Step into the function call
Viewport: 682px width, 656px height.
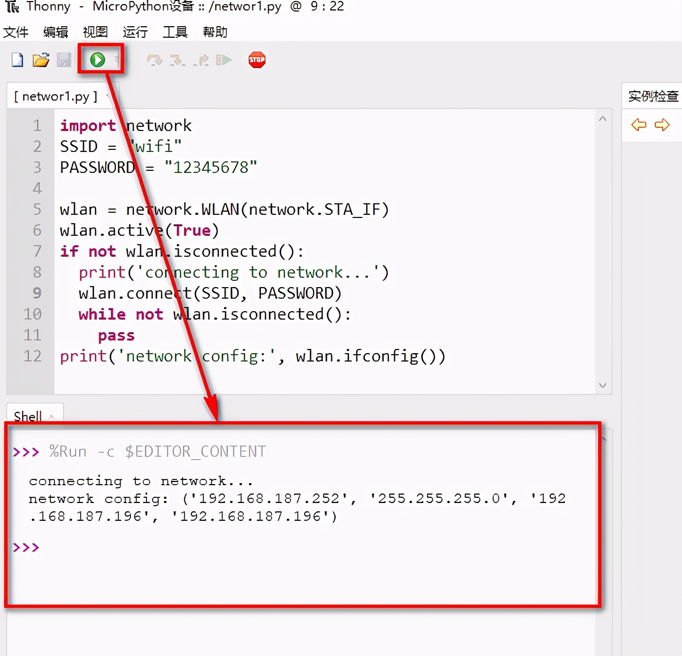click(x=178, y=60)
